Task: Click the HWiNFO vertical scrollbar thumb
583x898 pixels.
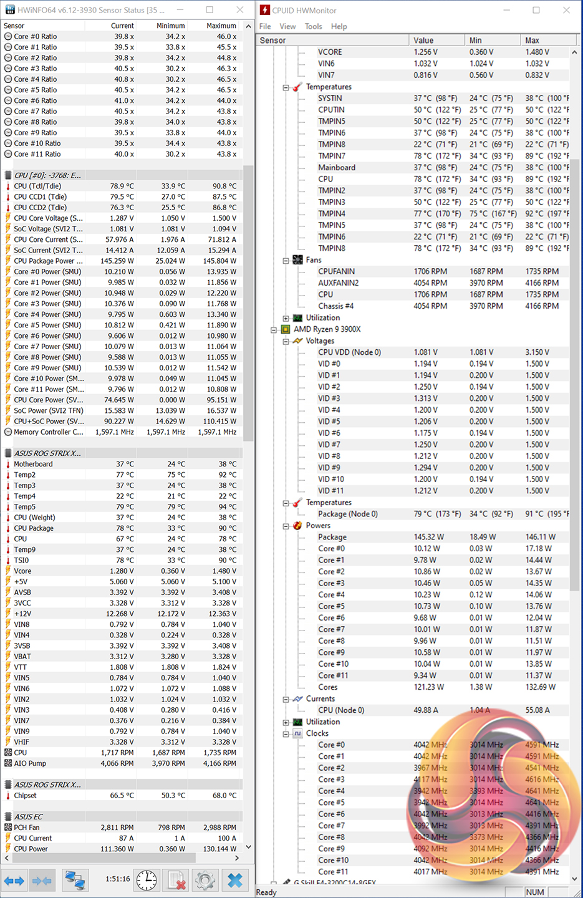Action: click(248, 303)
